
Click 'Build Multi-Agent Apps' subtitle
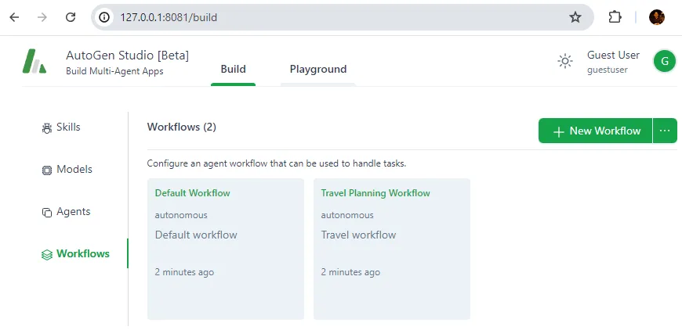114,71
